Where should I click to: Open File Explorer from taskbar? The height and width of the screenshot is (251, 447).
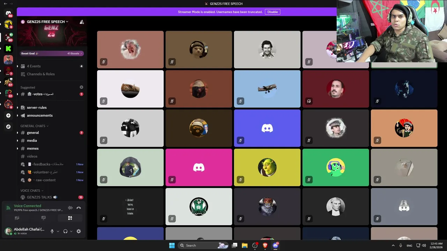tap(244, 245)
